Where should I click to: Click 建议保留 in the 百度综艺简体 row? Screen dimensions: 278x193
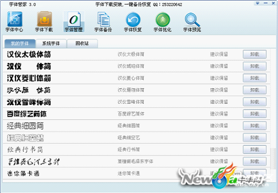(219, 114)
